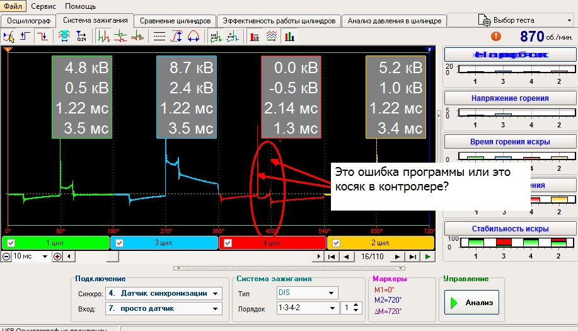This screenshot has height=331, width=578.
Task: Click the Анализ button
Action: tap(472, 303)
